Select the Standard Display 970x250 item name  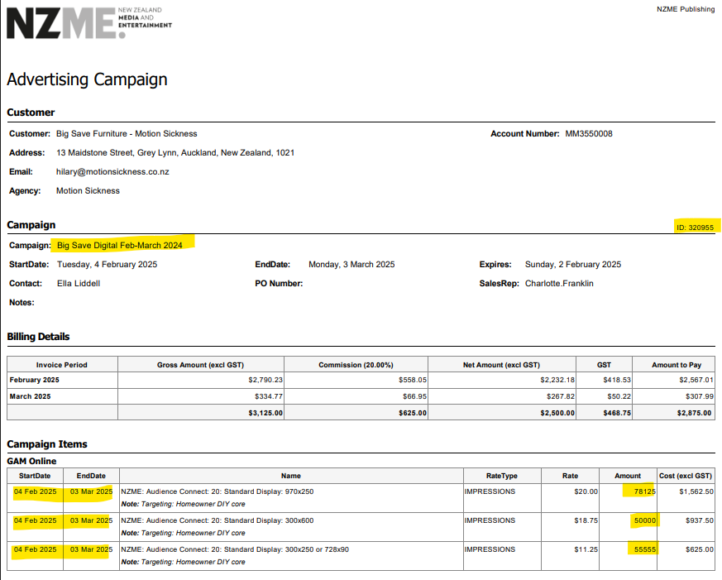tap(218, 491)
